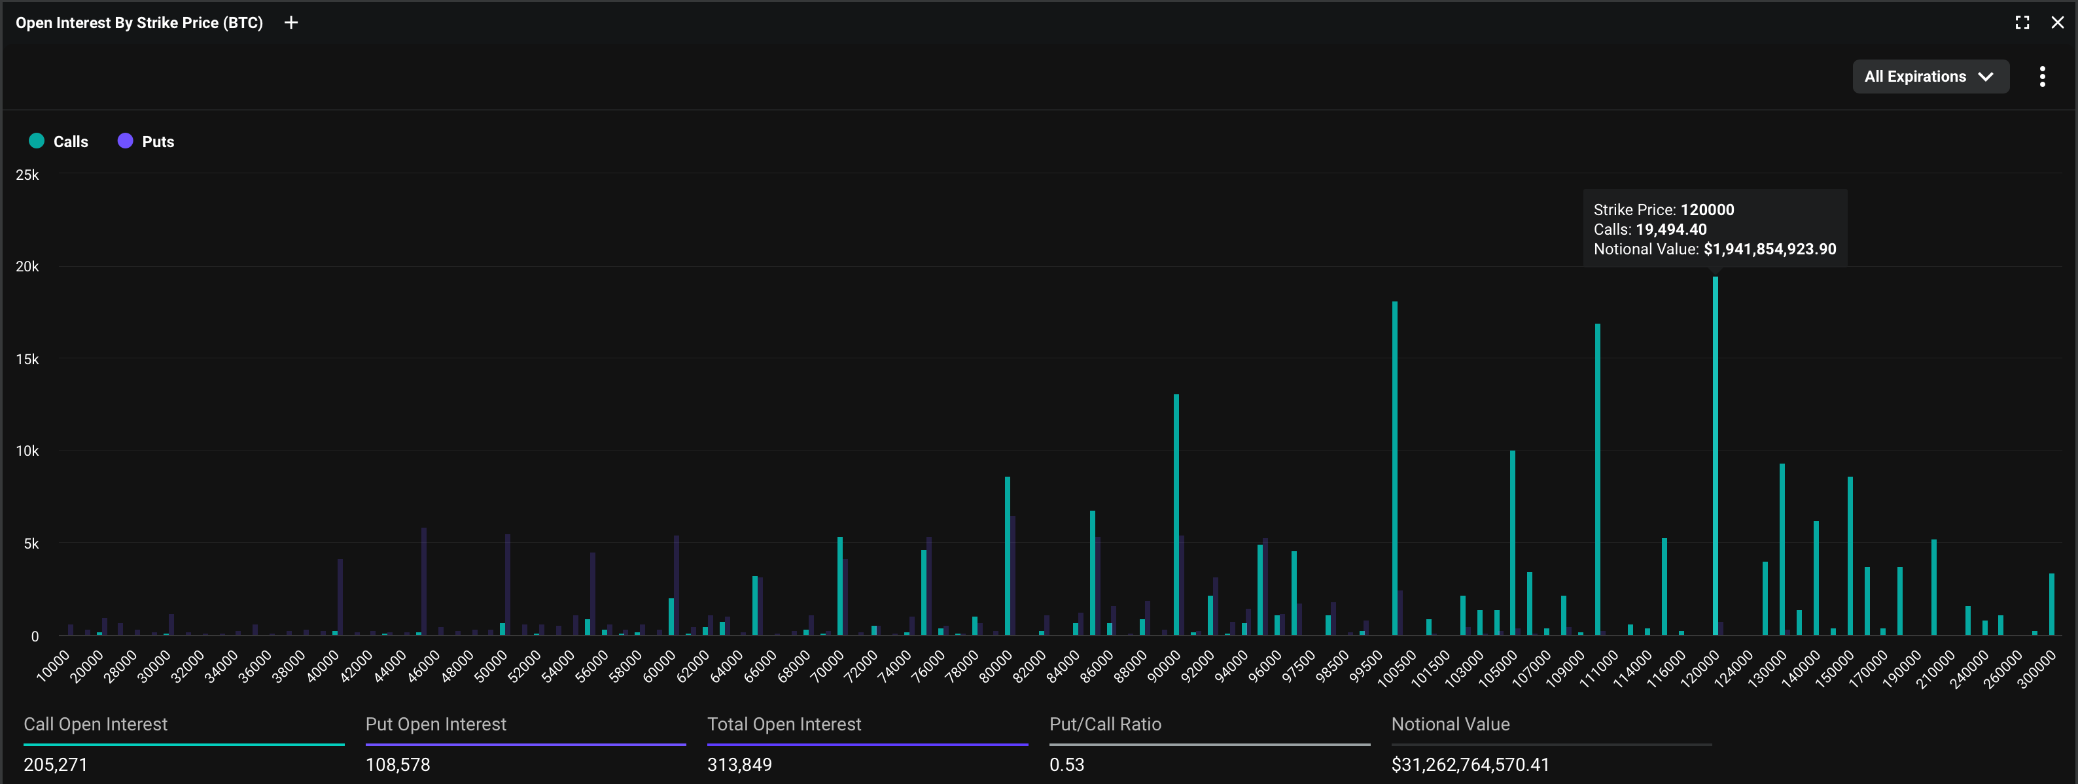Open the three-dot options menu
The image size is (2078, 784).
coord(2042,76)
